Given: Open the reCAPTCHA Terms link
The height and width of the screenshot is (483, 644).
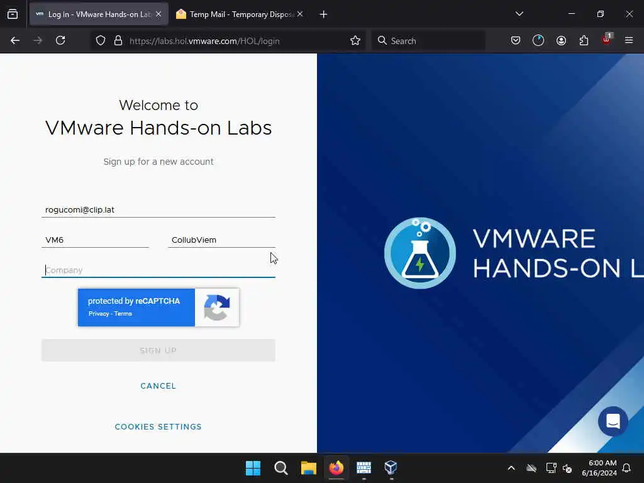Looking at the screenshot, I should click(x=123, y=314).
